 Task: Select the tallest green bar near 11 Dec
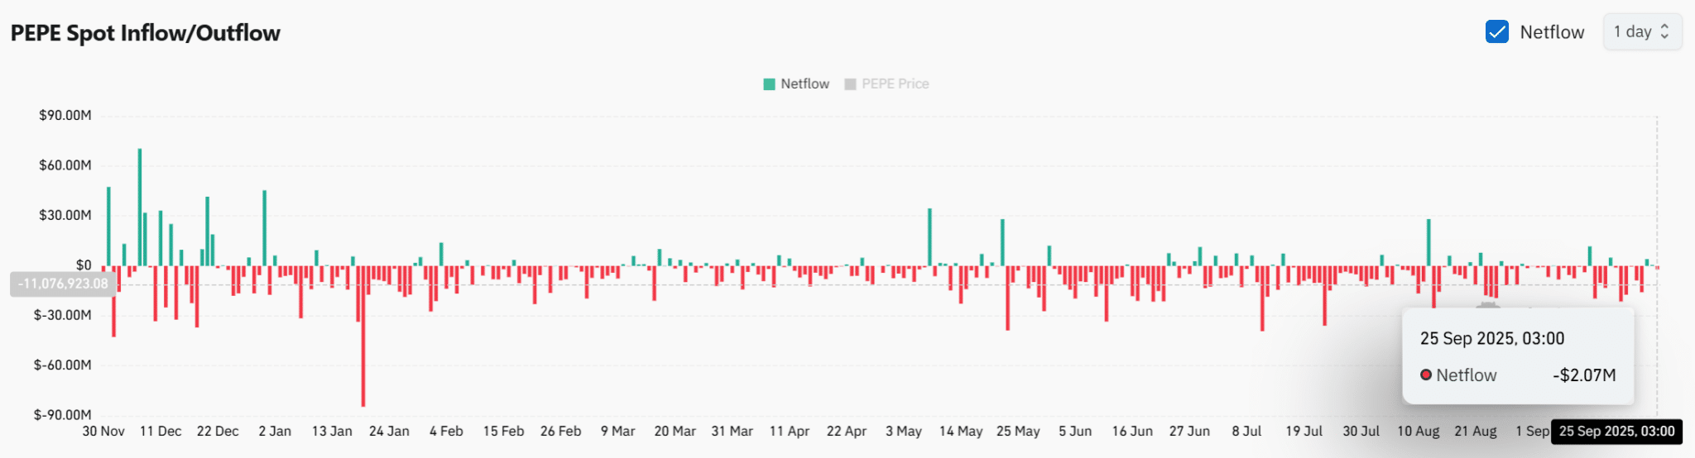point(140,208)
